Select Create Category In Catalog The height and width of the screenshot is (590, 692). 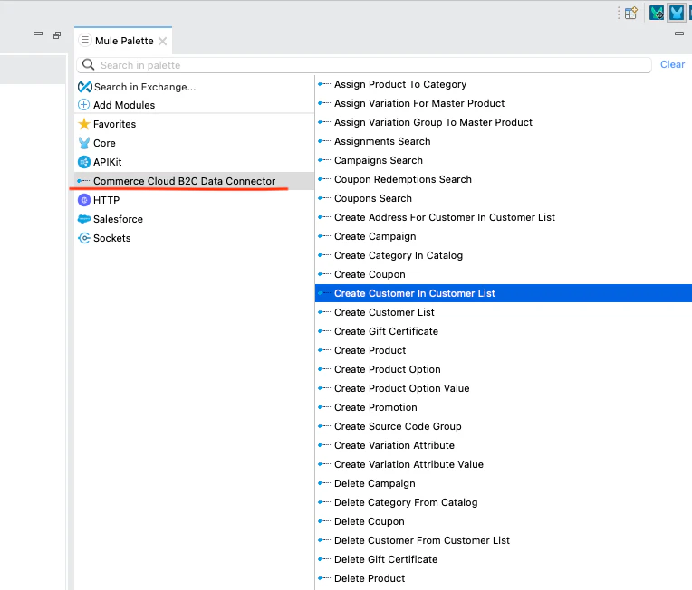point(398,255)
